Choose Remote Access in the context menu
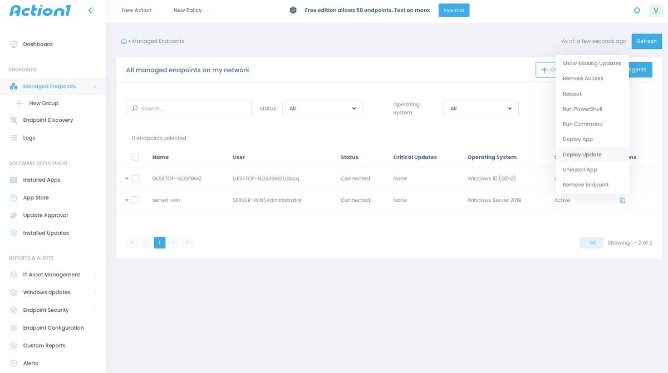The height and width of the screenshot is (373, 668). (592, 79)
